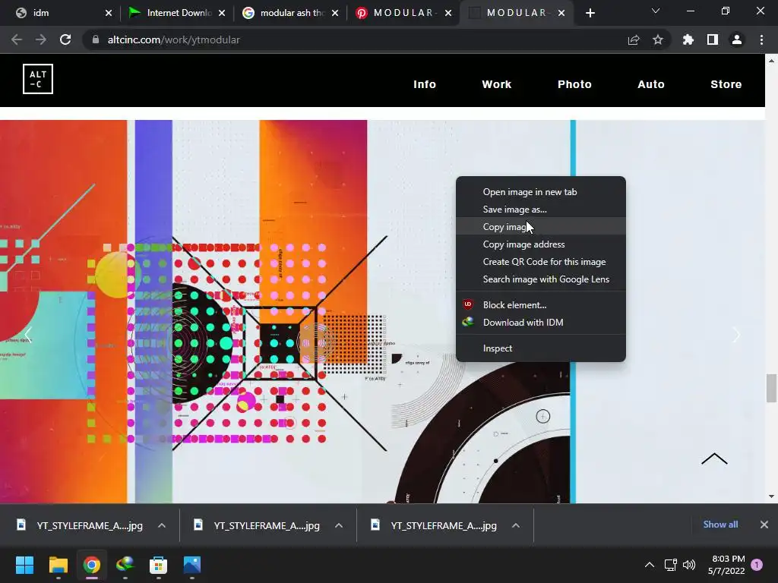Open the tab search dropdown chevron

656,11
